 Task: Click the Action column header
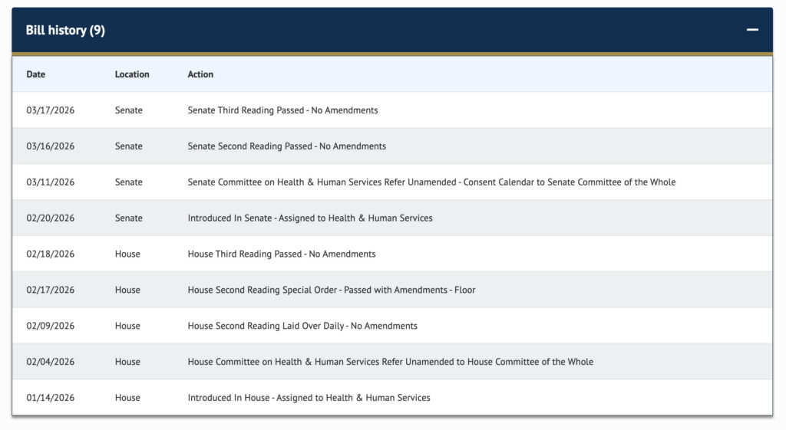click(x=200, y=74)
